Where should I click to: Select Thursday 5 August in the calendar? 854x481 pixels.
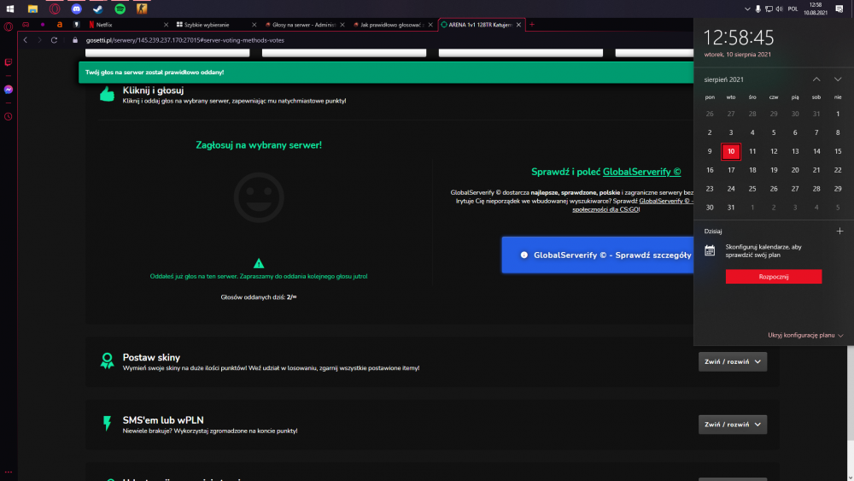point(774,132)
